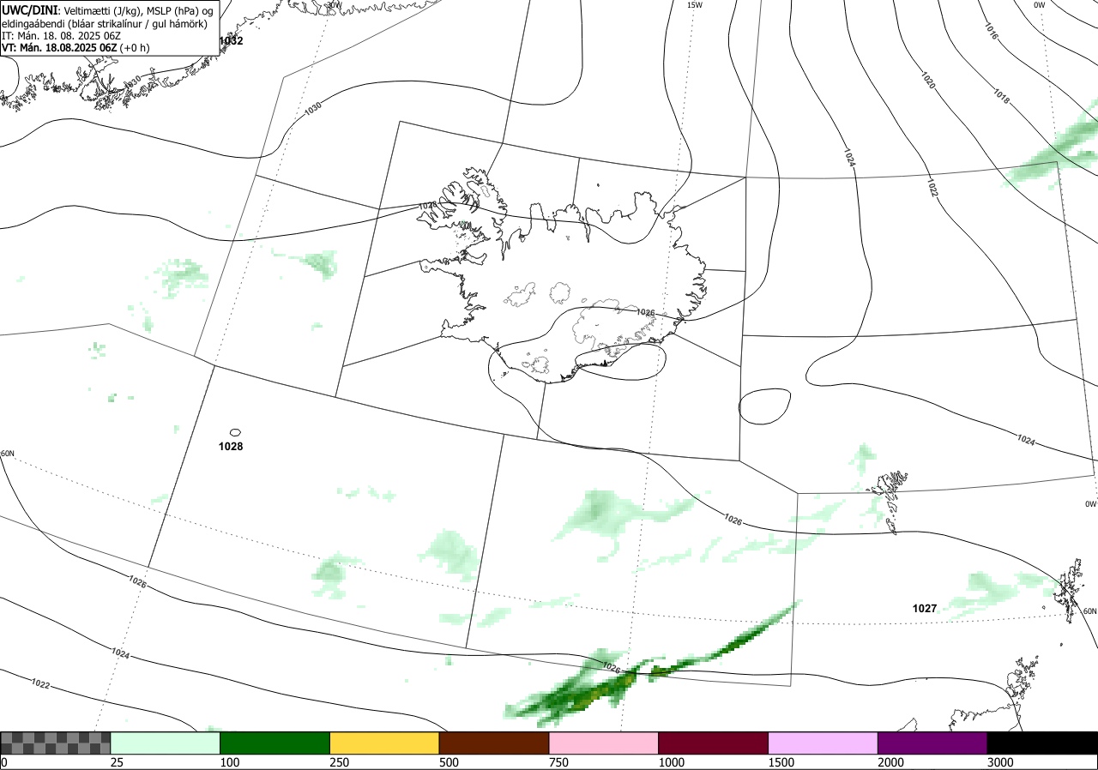1098x770 pixels.
Task: Click the dark green 100–250 legend swatch
Action: point(275,743)
